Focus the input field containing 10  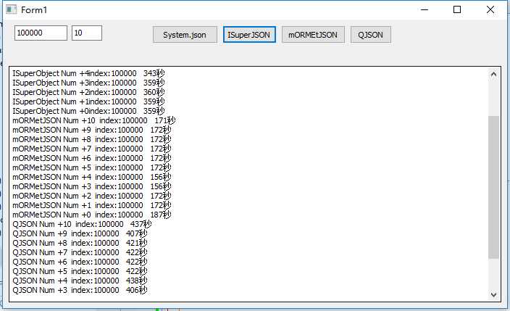[87, 33]
